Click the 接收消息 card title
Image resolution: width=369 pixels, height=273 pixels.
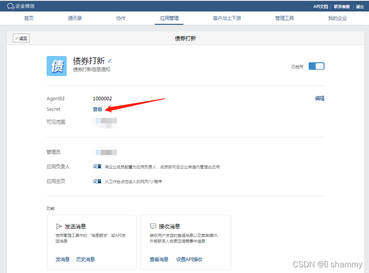(x=169, y=226)
